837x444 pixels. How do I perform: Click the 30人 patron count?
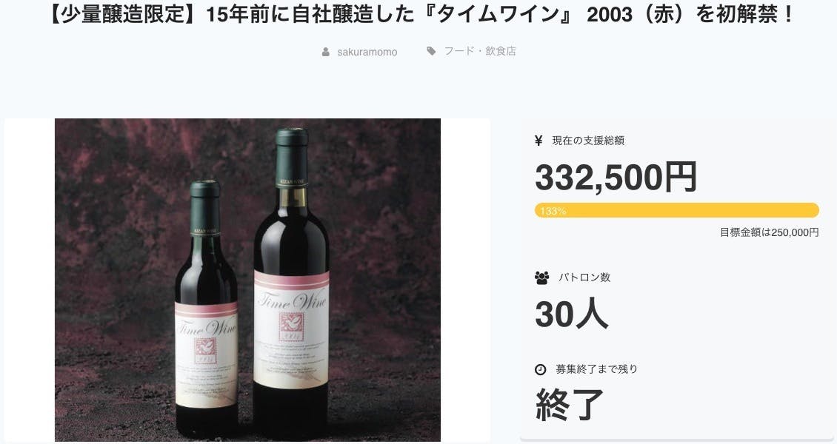(x=572, y=314)
